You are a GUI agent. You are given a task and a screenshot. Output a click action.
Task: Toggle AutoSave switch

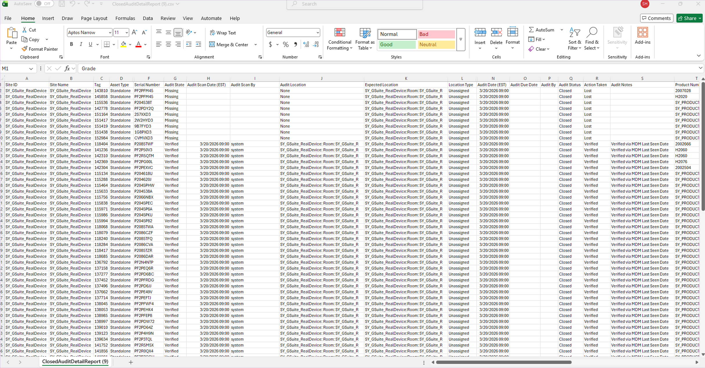pyautogui.click(x=44, y=4)
